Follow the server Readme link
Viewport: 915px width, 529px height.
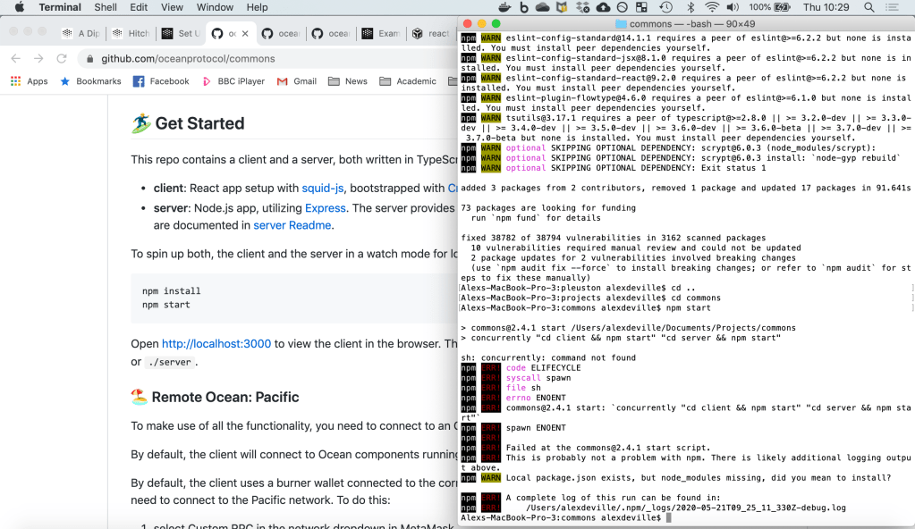292,225
